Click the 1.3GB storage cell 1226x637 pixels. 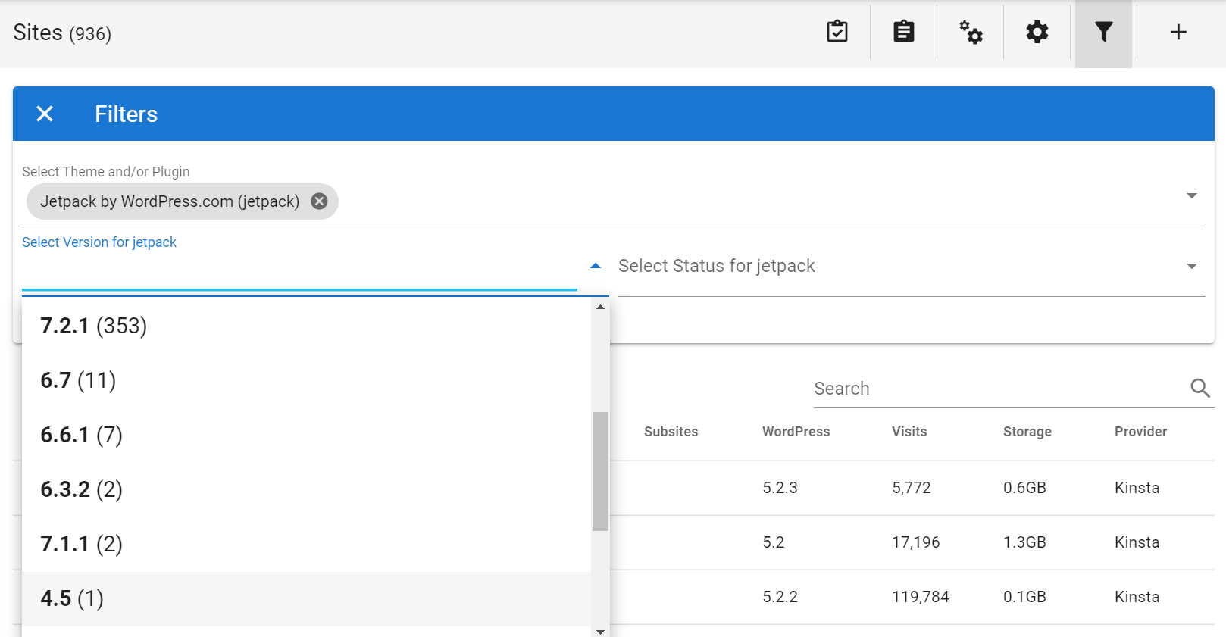point(1024,542)
